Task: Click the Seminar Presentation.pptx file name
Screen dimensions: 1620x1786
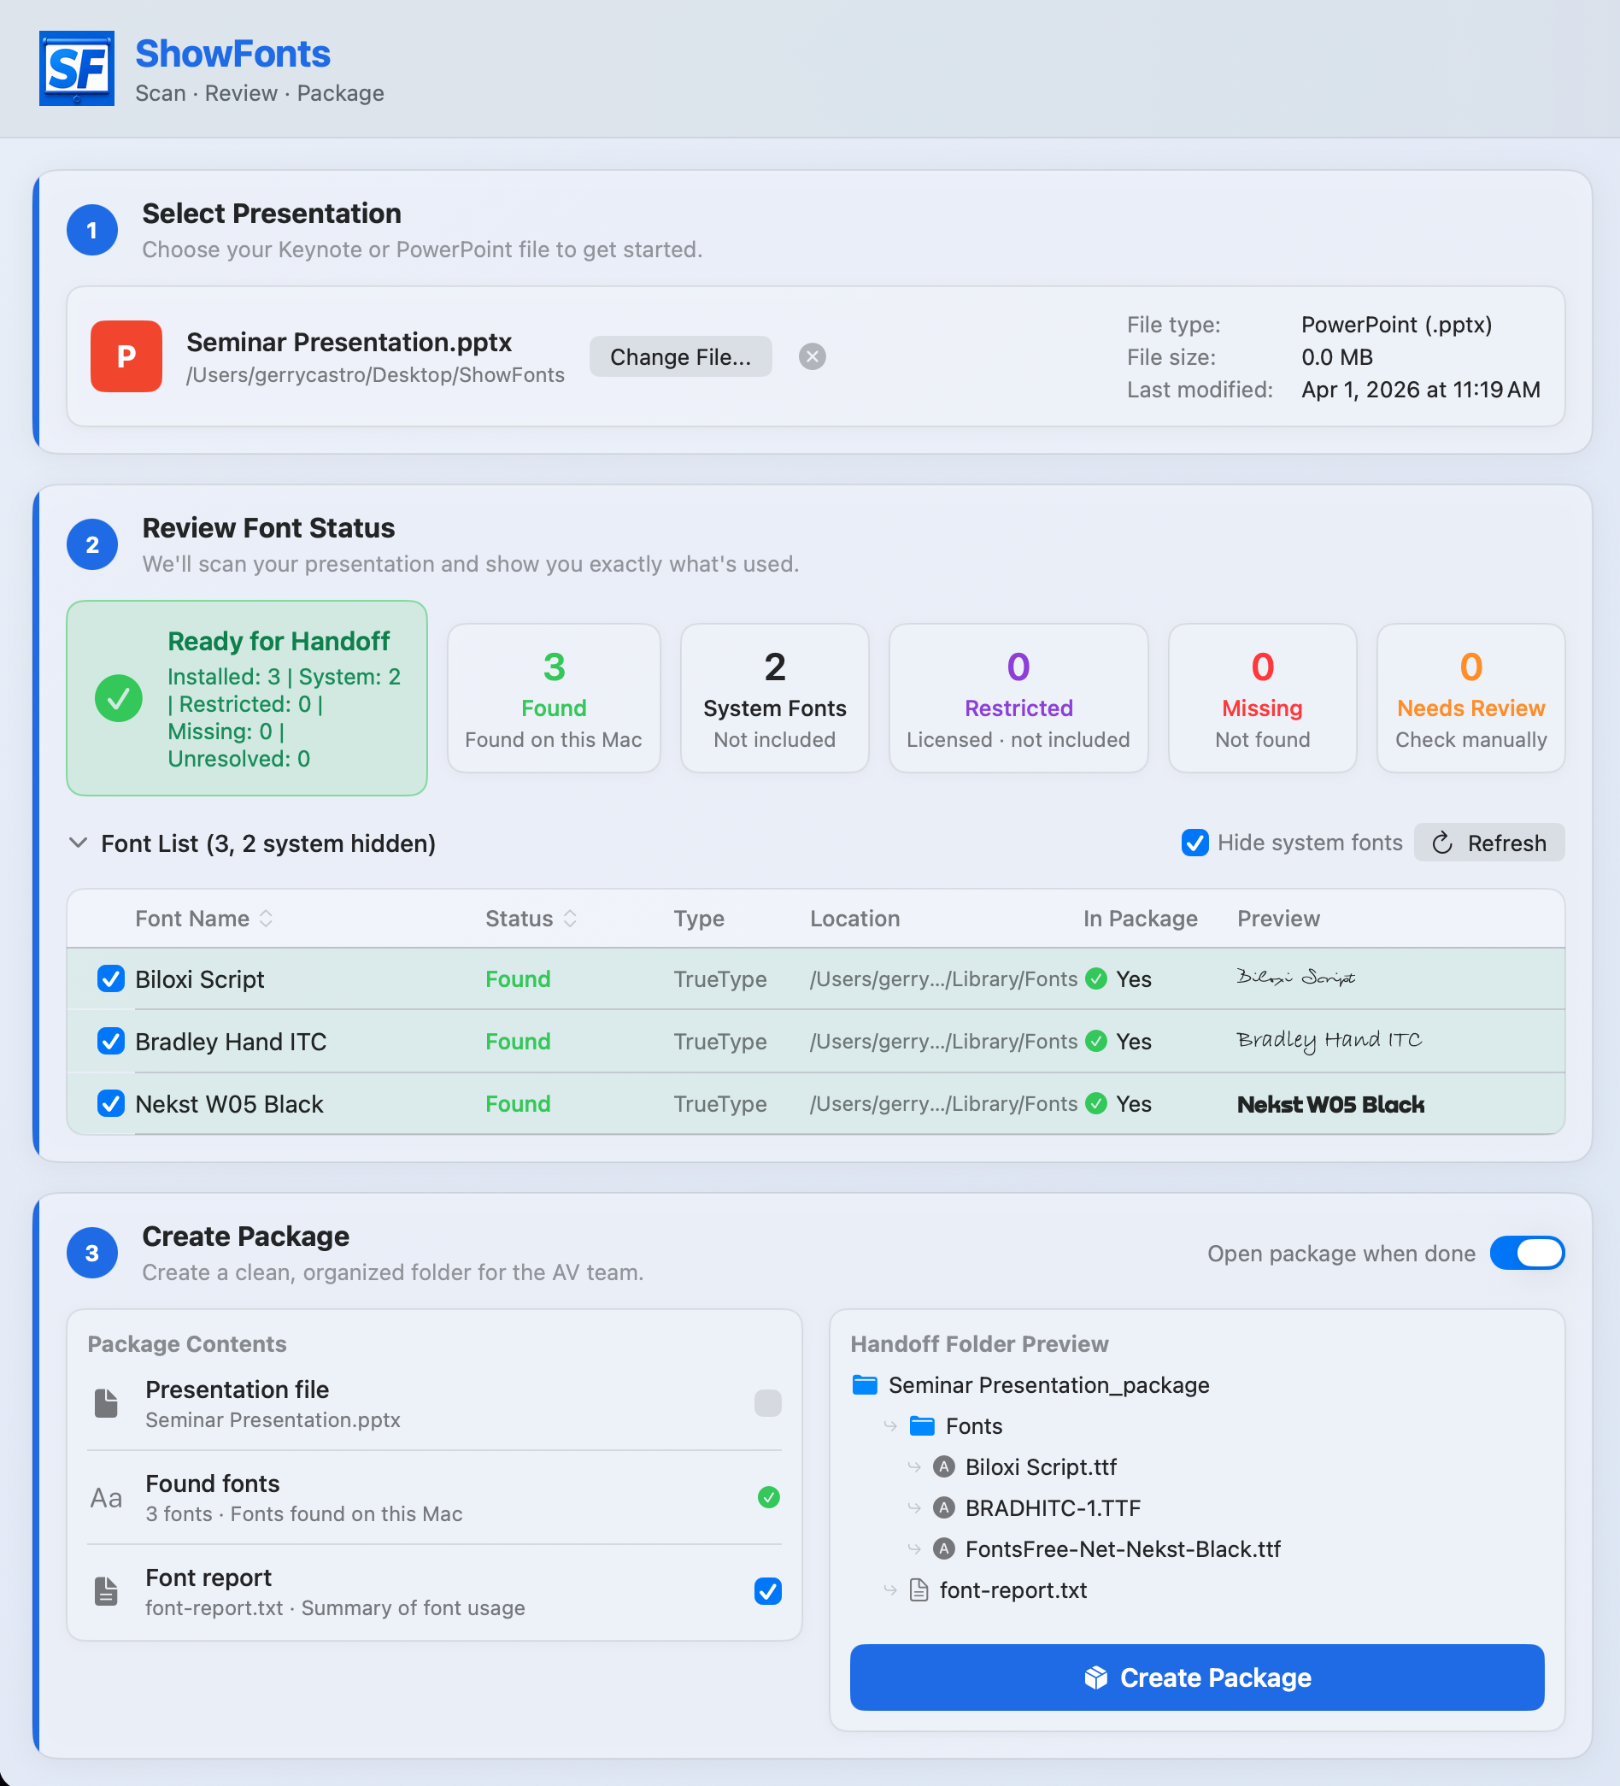Action: pos(349,342)
